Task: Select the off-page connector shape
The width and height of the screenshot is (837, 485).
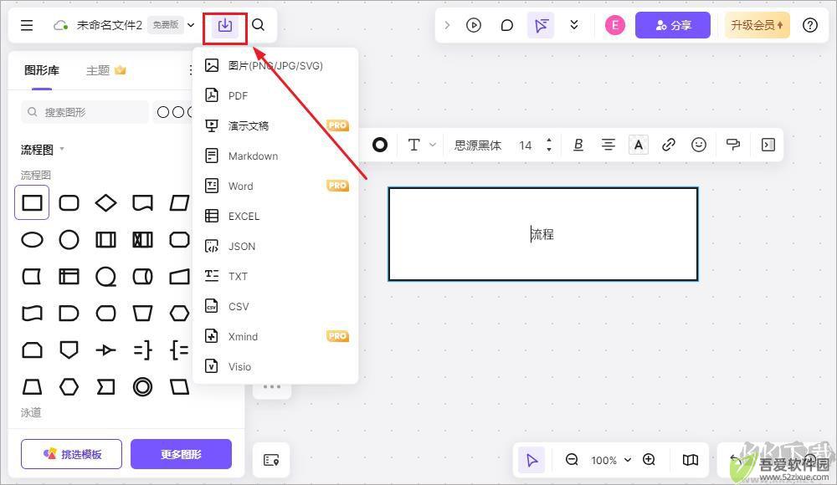Action: pyautogui.click(x=69, y=350)
